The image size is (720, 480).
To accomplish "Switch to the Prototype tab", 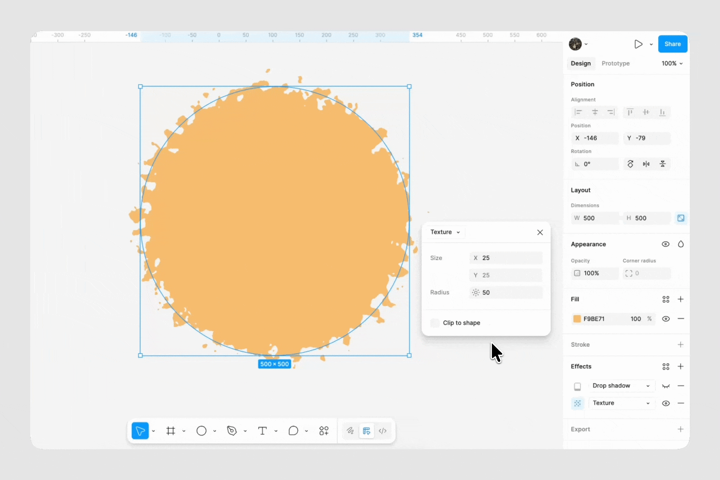I will point(616,64).
